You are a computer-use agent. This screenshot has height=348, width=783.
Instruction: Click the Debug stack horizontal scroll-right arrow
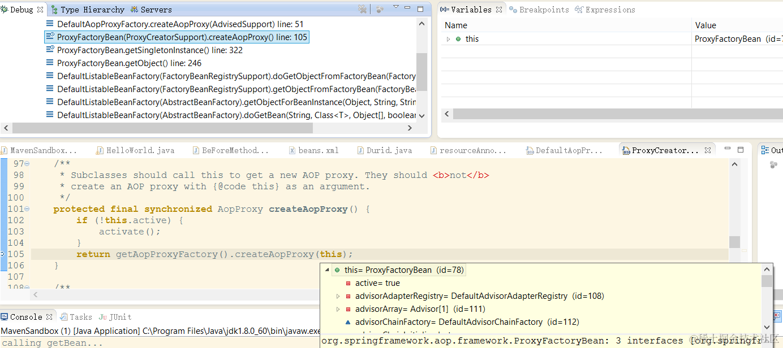coord(411,128)
